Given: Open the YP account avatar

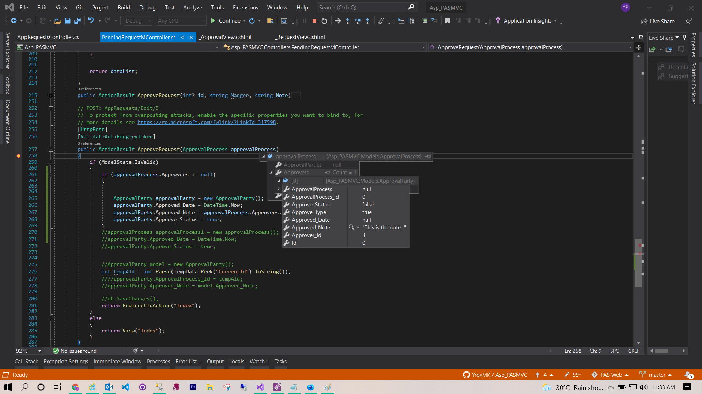Looking at the screenshot, I should click(626, 7).
